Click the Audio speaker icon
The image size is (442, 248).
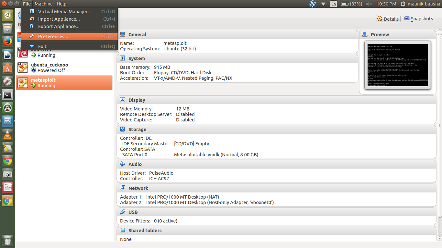click(x=123, y=164)
